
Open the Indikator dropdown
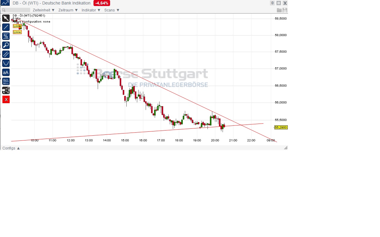point(90,10)
